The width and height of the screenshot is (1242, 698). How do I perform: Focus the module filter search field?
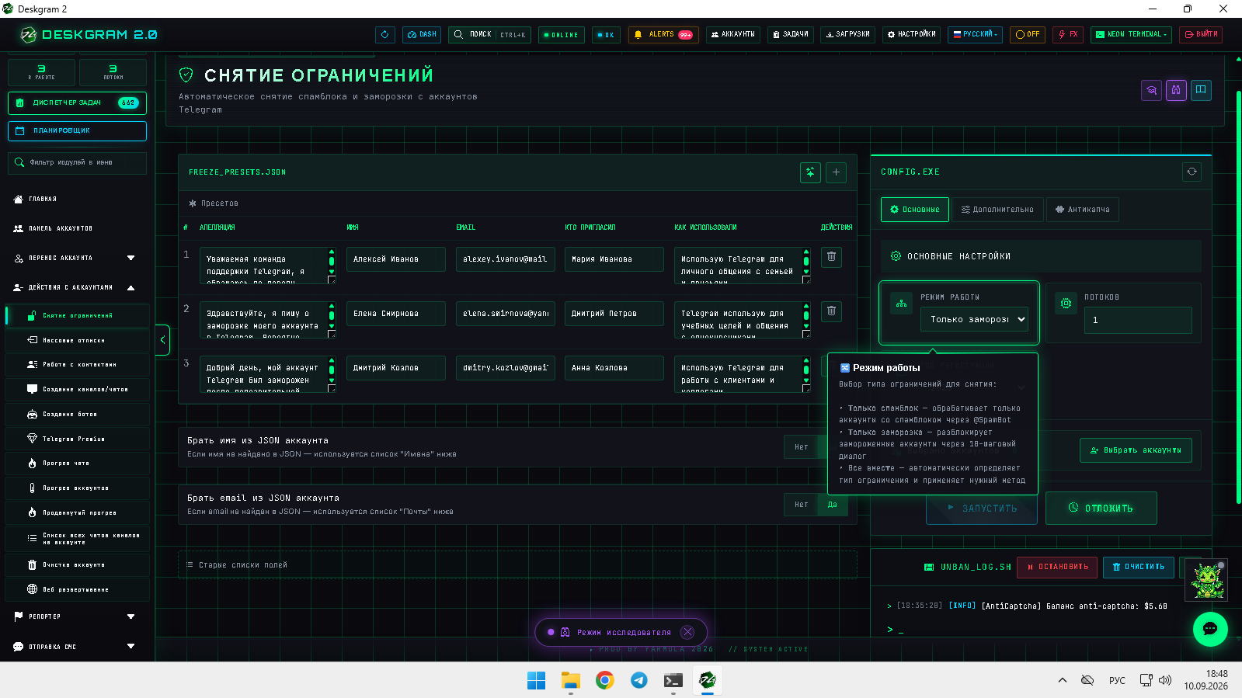(x=77, y=163)
